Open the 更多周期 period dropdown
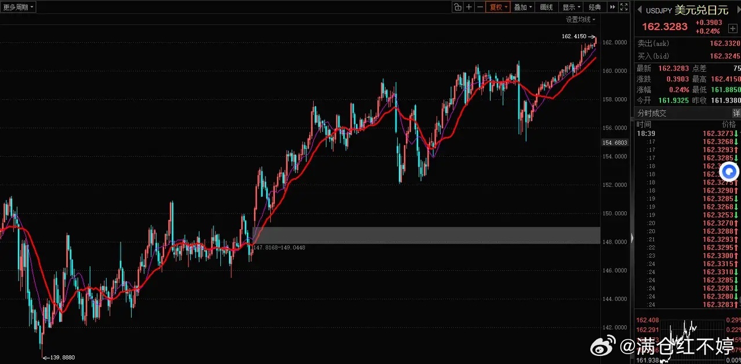Screen dimensions: 741x364 (x=18, y=7)
